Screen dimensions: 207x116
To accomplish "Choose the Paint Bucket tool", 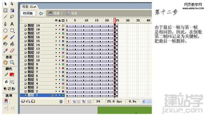I will coord(12,44).
